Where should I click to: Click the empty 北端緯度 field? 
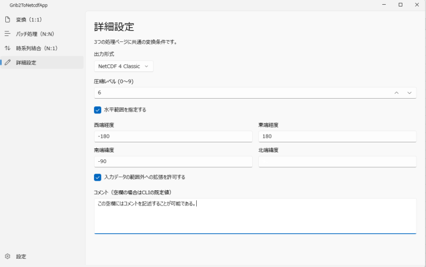(337, 162)
